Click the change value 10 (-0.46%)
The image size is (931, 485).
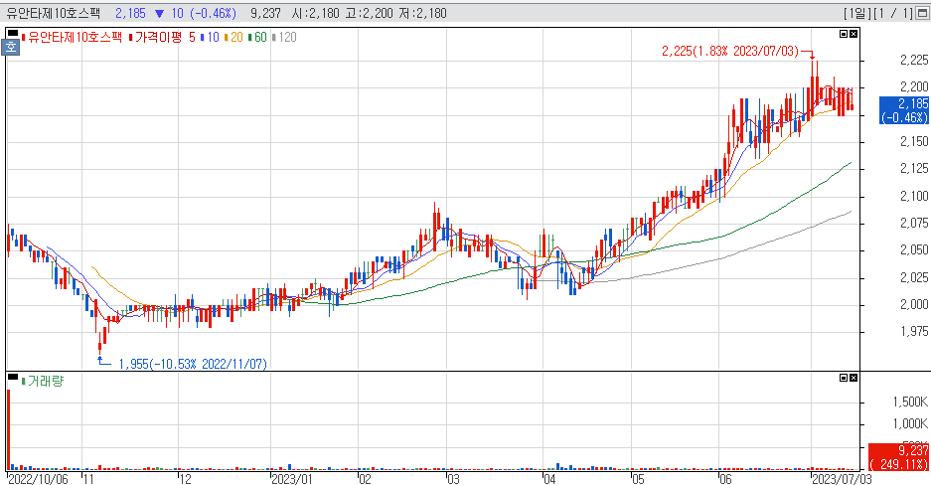click(x=203, y=13)
